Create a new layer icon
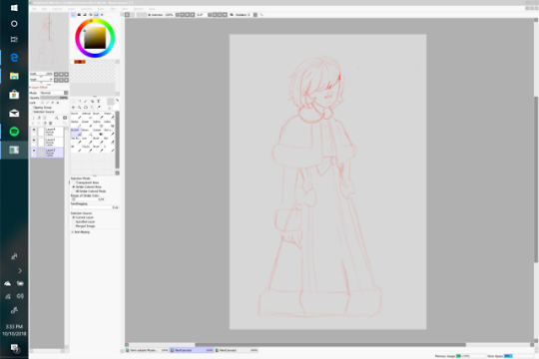 pyautogui.click(x=33, y=118)
